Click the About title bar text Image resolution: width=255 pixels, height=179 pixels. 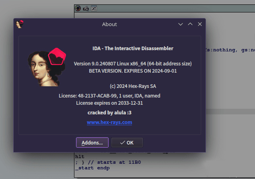[x=109, y=24]
